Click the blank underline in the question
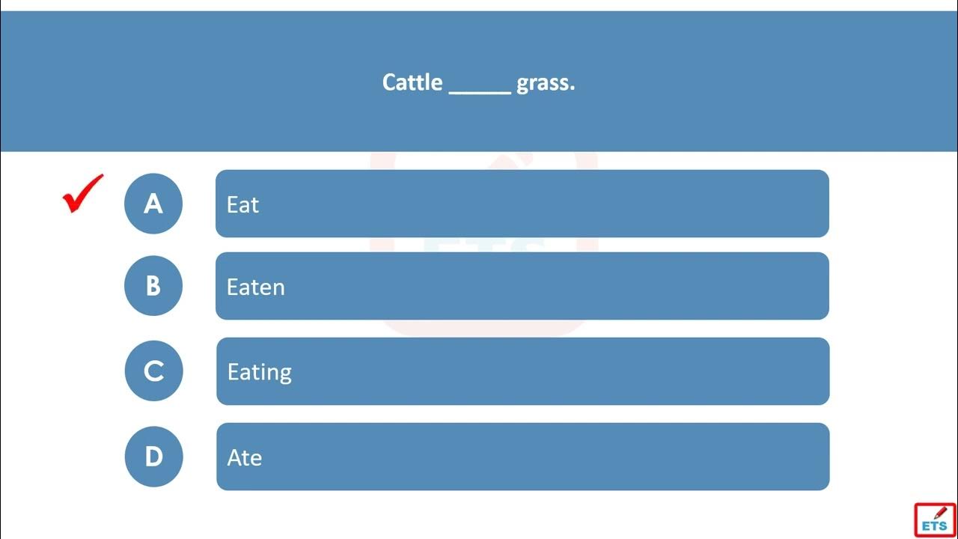The width and height of the screenshot is (958, 539). [x=480, y=91]
